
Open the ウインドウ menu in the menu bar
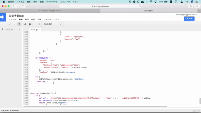tap(65, 2)
